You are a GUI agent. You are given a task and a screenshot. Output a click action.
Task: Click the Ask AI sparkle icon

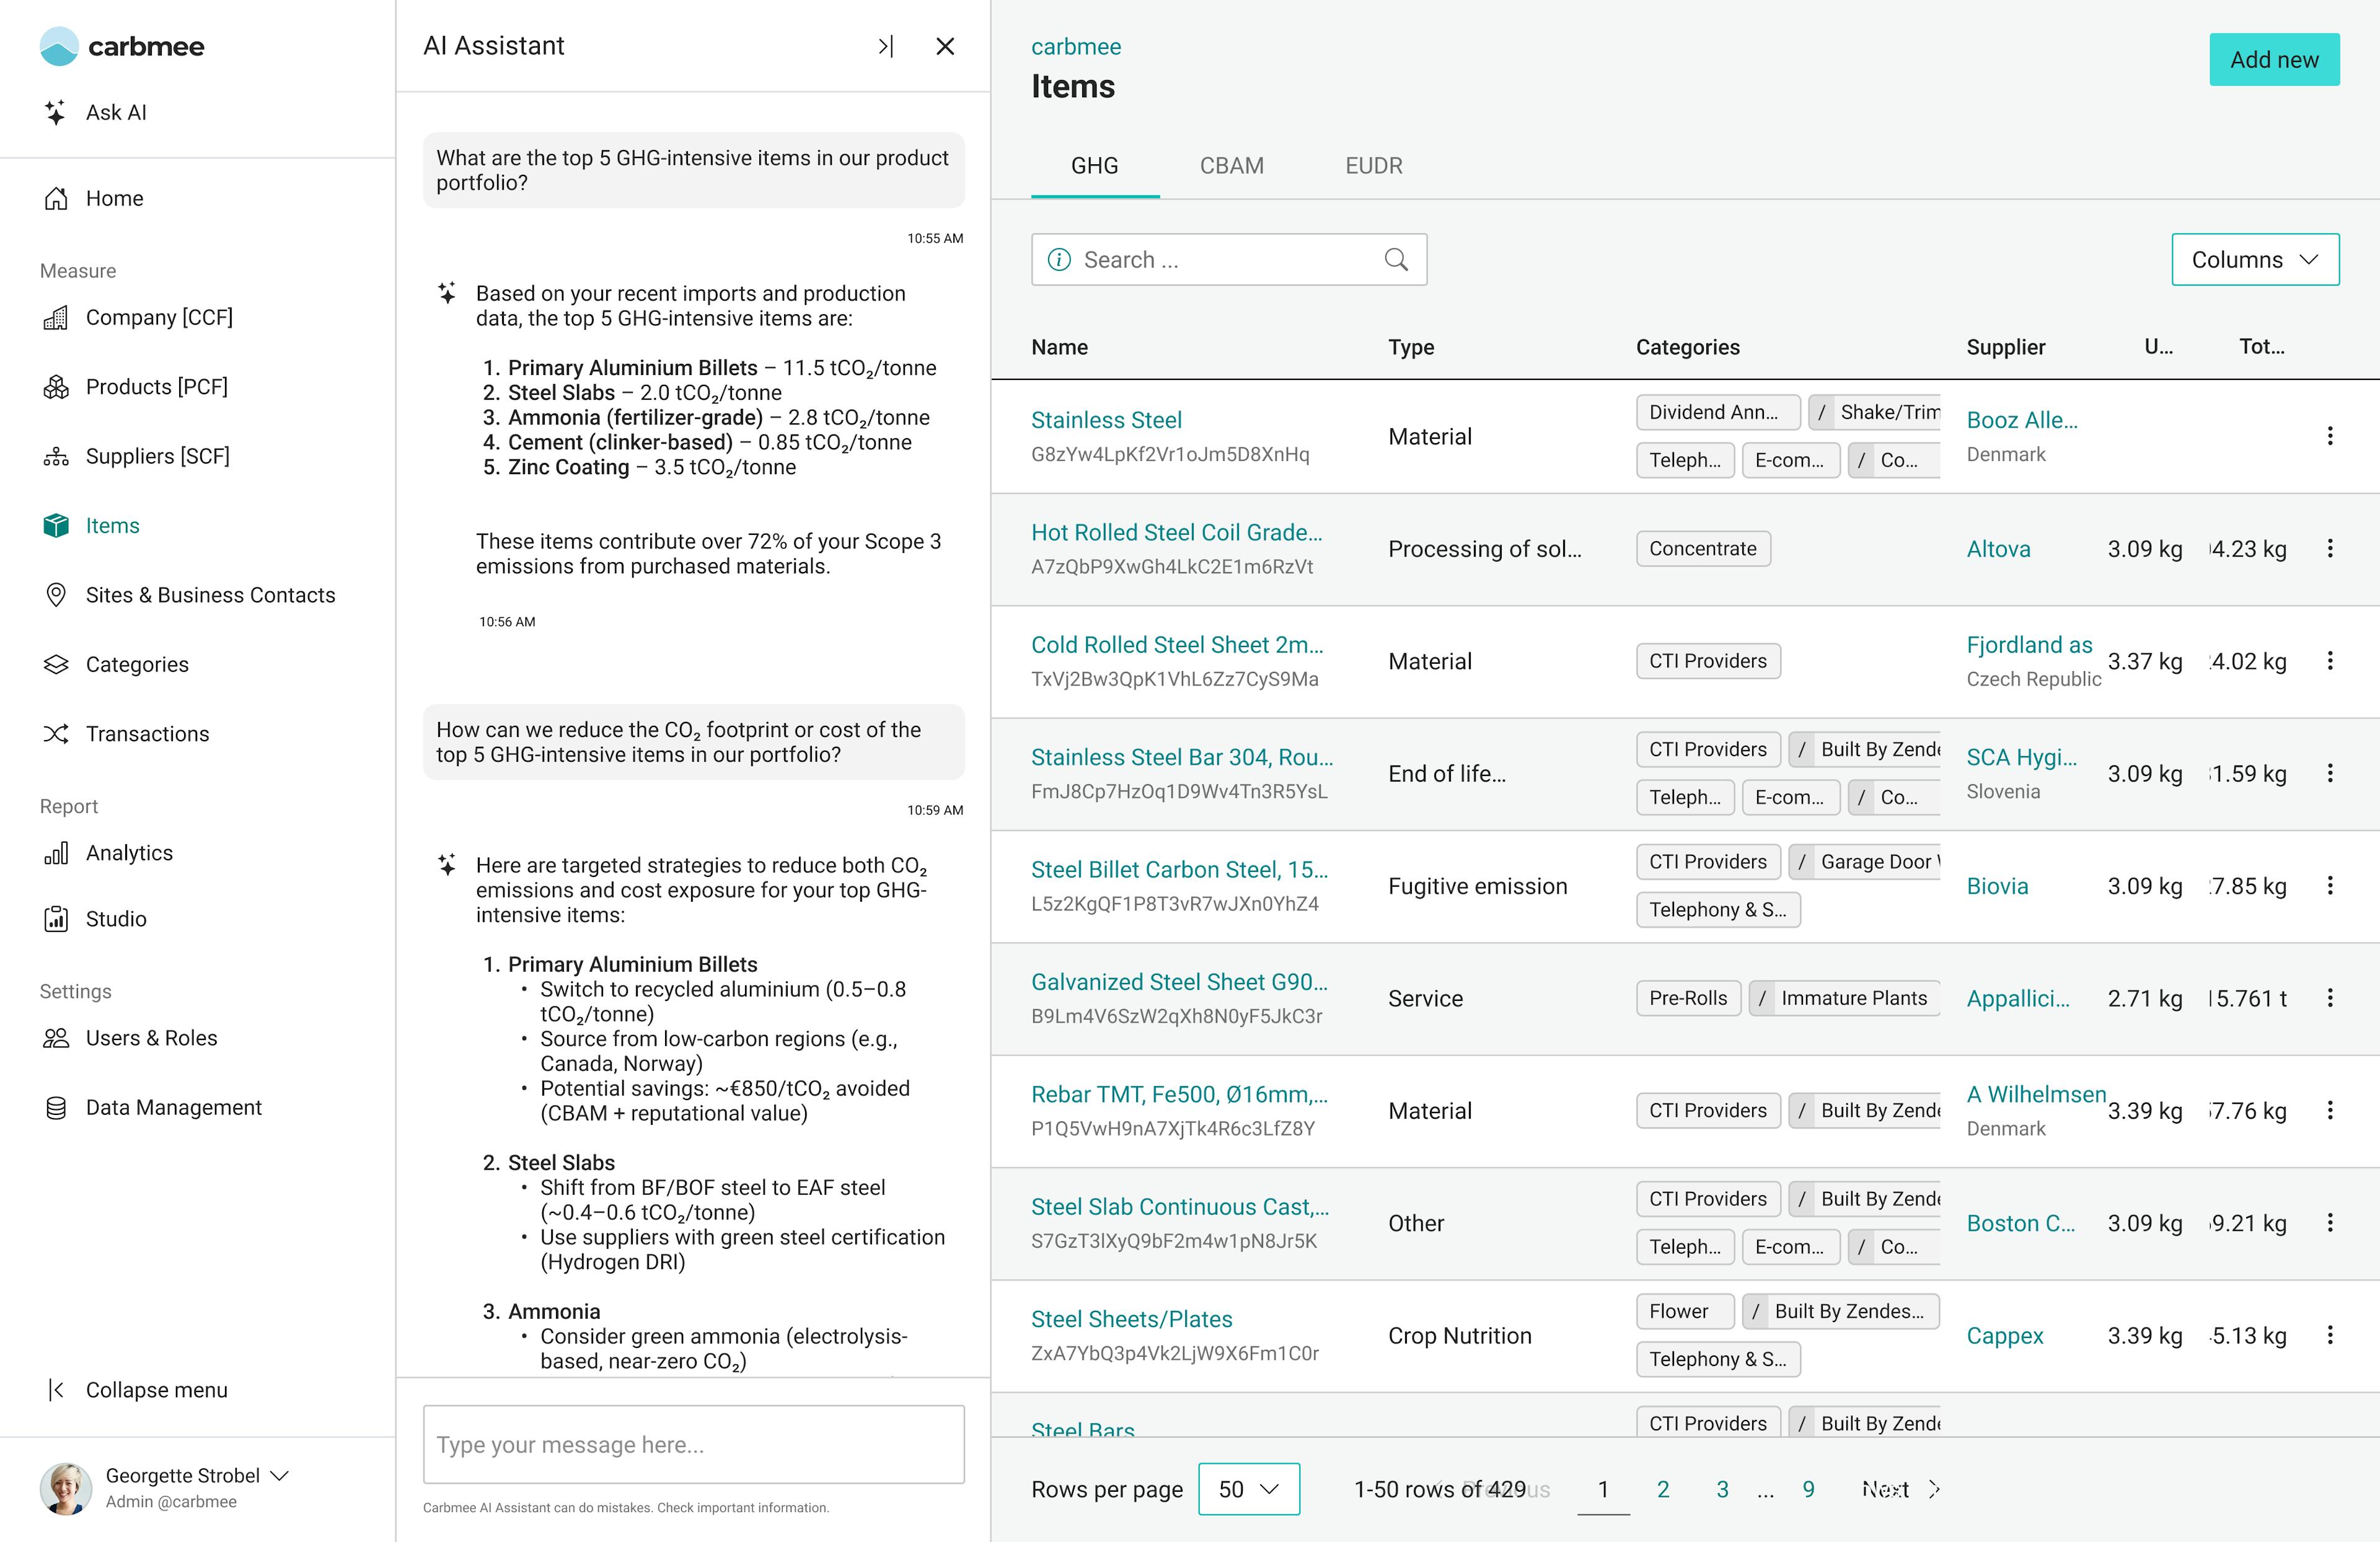tap(56, 112)
